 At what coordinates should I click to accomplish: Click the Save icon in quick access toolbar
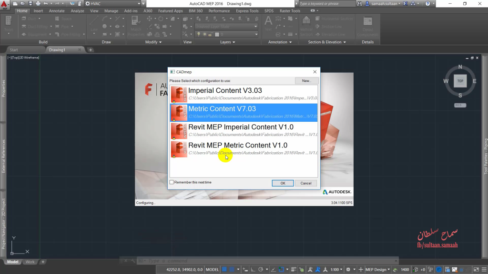pyautogui.click(x=30, y=4)
